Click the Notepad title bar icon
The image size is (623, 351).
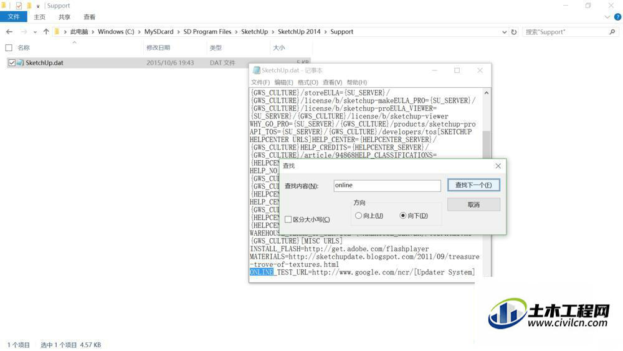256,70
